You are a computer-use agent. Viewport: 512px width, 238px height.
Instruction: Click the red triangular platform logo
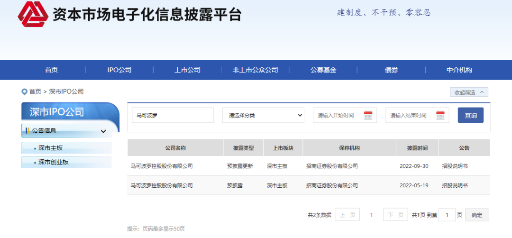[x=33, y=14]
